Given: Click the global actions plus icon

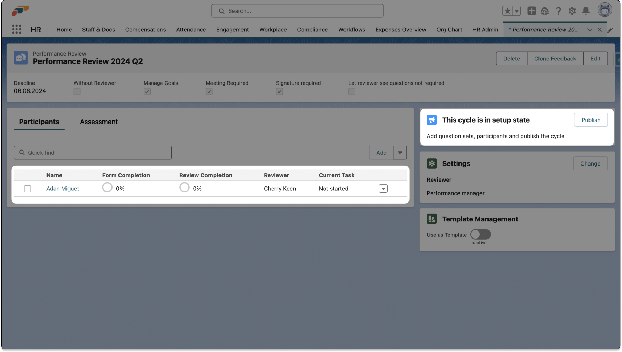Looking at the screenshot, I should click(x=531, y=11).
